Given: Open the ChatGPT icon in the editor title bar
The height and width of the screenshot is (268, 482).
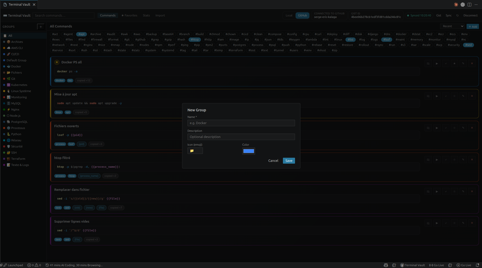Looking at the screenshot, I should 463,5.
